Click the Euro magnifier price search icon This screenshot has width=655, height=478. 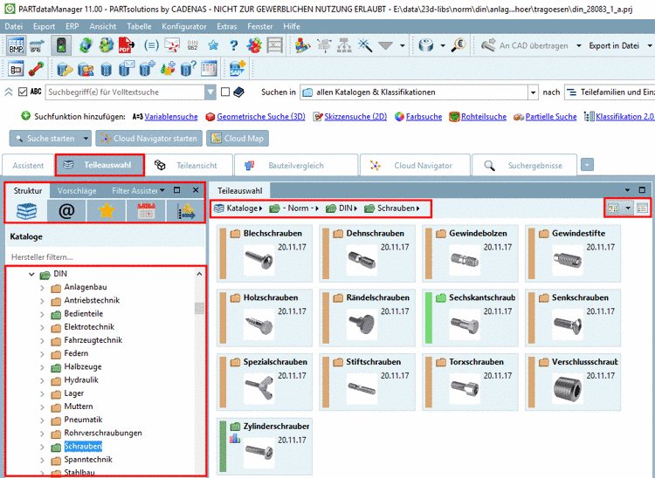(458, 45)
